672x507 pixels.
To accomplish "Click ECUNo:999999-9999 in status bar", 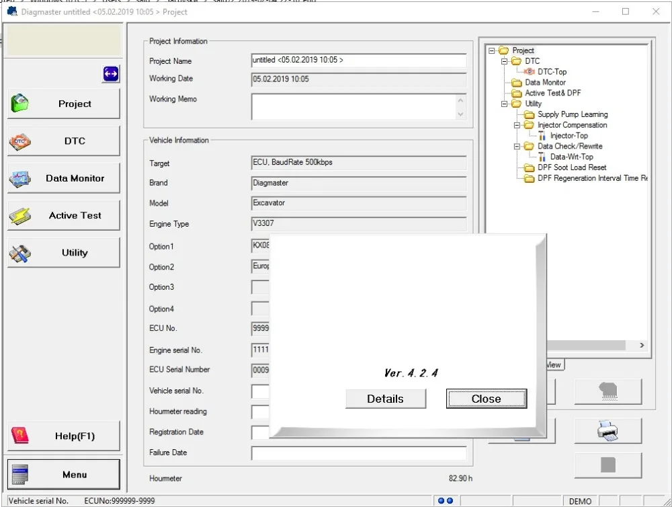I will (120, 501).
